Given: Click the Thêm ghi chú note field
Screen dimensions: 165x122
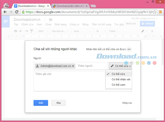Looking at the screenshot, I should (70, 81).
